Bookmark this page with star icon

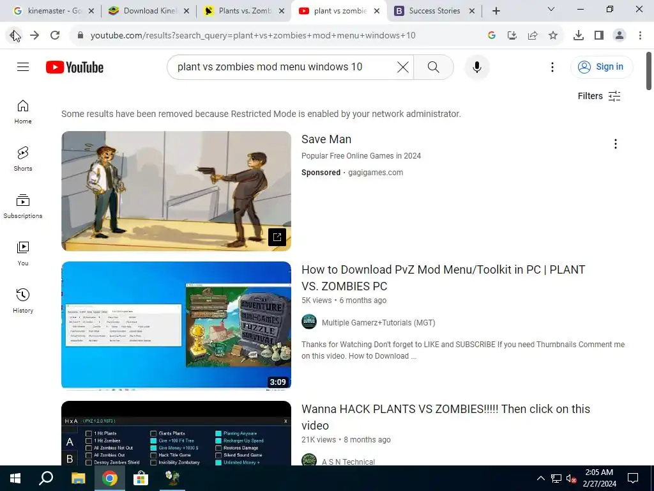(x=553, y=36)
